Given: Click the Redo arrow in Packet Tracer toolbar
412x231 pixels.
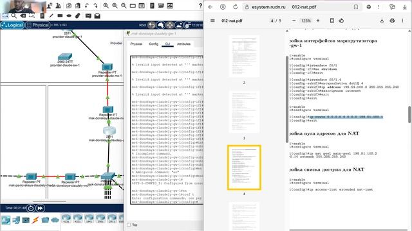Looking at the screenshot, I should pyautogui.click(x=95, y=6).
